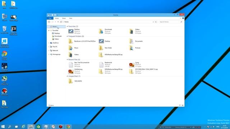Viewport: 230px width, 129px height.
Task: Expand the OneDrive tree node
Action: point(49,43)
